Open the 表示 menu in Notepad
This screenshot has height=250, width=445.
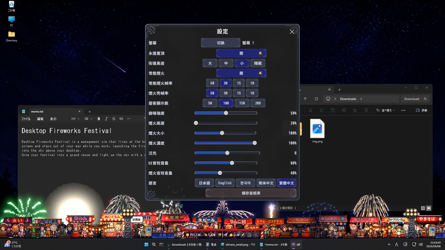(x=53, y=119)
